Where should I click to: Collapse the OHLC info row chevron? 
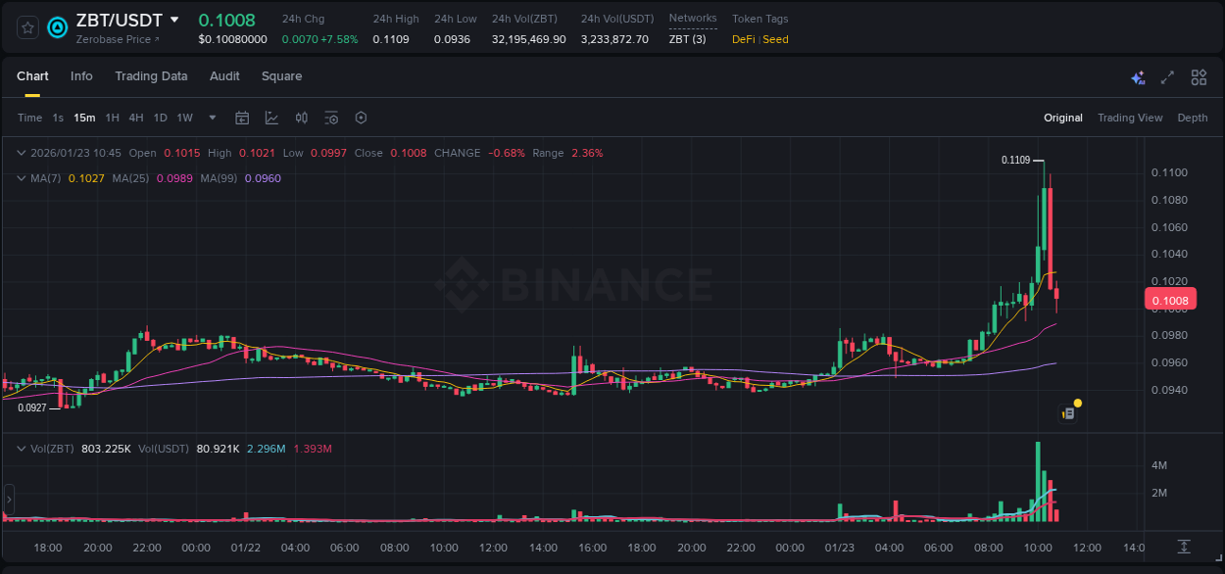click(21, 153)
